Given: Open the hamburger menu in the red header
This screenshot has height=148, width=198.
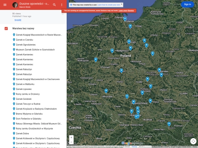Looking at the screenshot, I should click(5, 5).
